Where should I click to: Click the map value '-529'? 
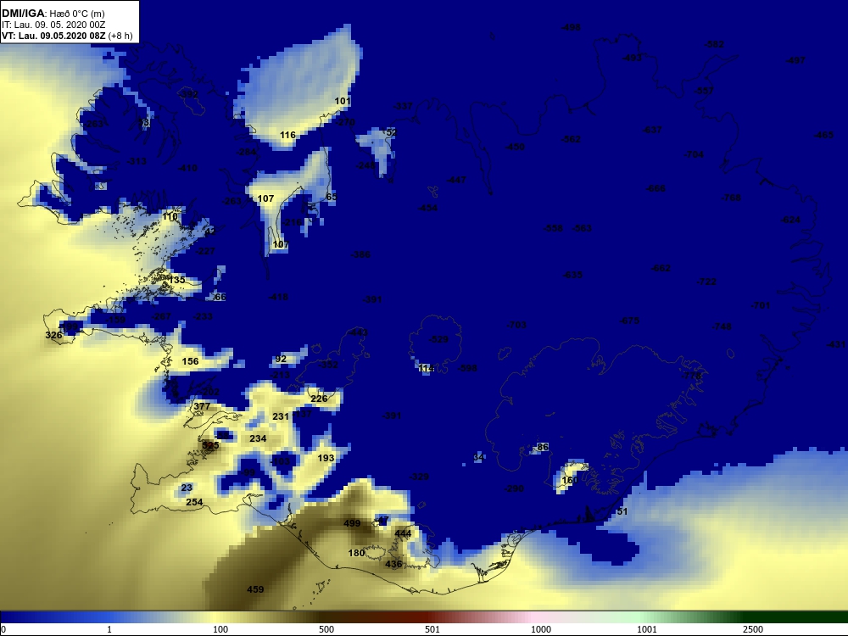point(438,339)
